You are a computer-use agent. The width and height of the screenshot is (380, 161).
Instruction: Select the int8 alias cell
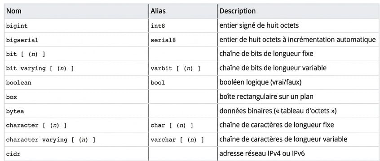183,25
